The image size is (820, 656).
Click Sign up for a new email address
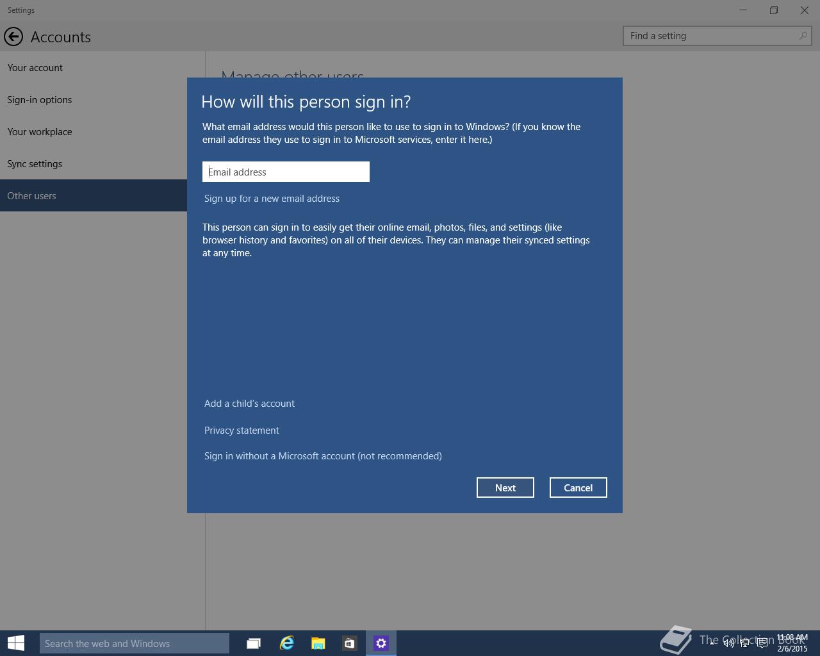tap(272, 199)
